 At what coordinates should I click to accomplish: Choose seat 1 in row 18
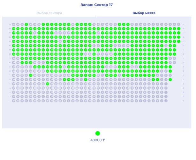(179, 28)
